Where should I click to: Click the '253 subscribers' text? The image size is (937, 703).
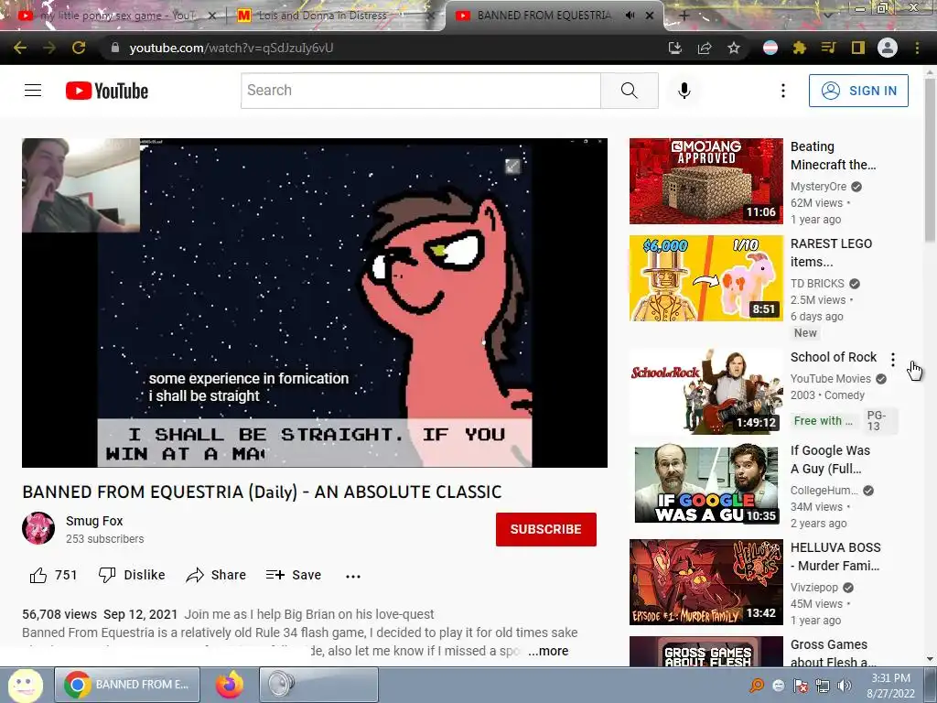pos(104,538)
